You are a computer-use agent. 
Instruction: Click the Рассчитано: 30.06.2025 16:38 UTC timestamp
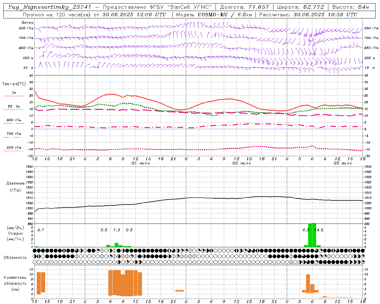click(x=308, y=15)
